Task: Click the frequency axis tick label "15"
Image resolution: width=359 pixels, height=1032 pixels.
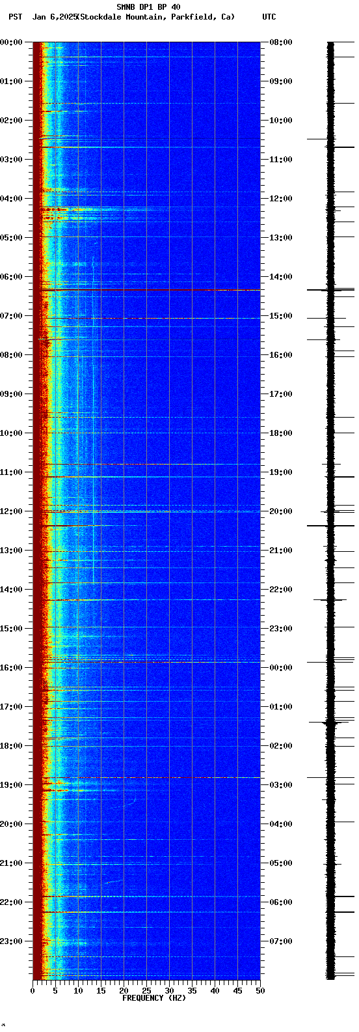Action: point(101,991)
